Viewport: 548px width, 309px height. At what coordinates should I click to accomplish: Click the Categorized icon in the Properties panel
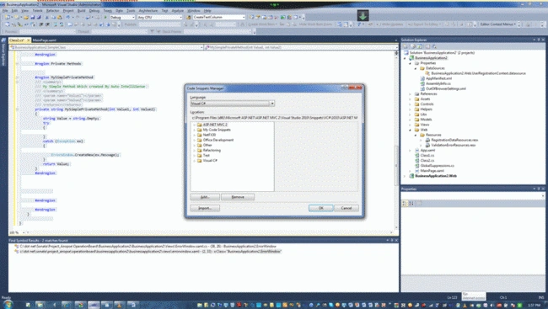[405, 203]
